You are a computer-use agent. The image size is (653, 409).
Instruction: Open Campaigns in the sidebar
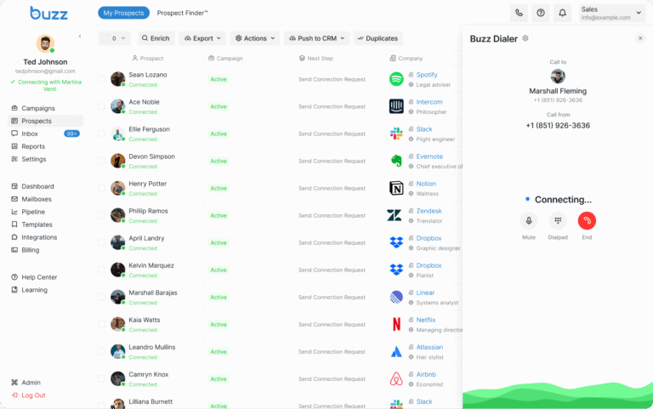pos(38,108)
